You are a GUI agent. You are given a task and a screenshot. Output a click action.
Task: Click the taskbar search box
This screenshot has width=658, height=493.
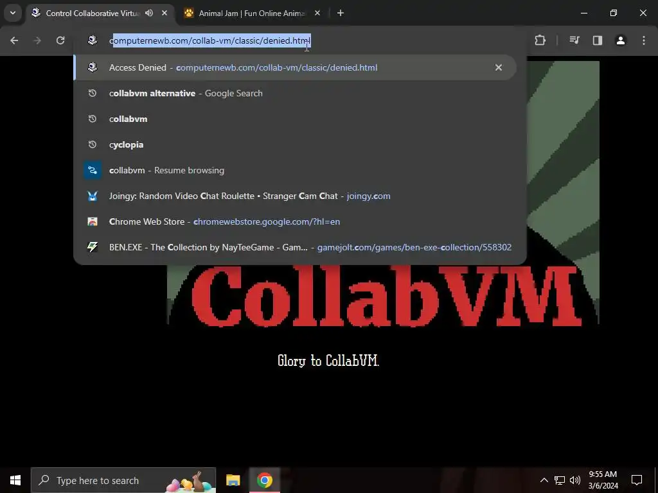pos(123,480)
